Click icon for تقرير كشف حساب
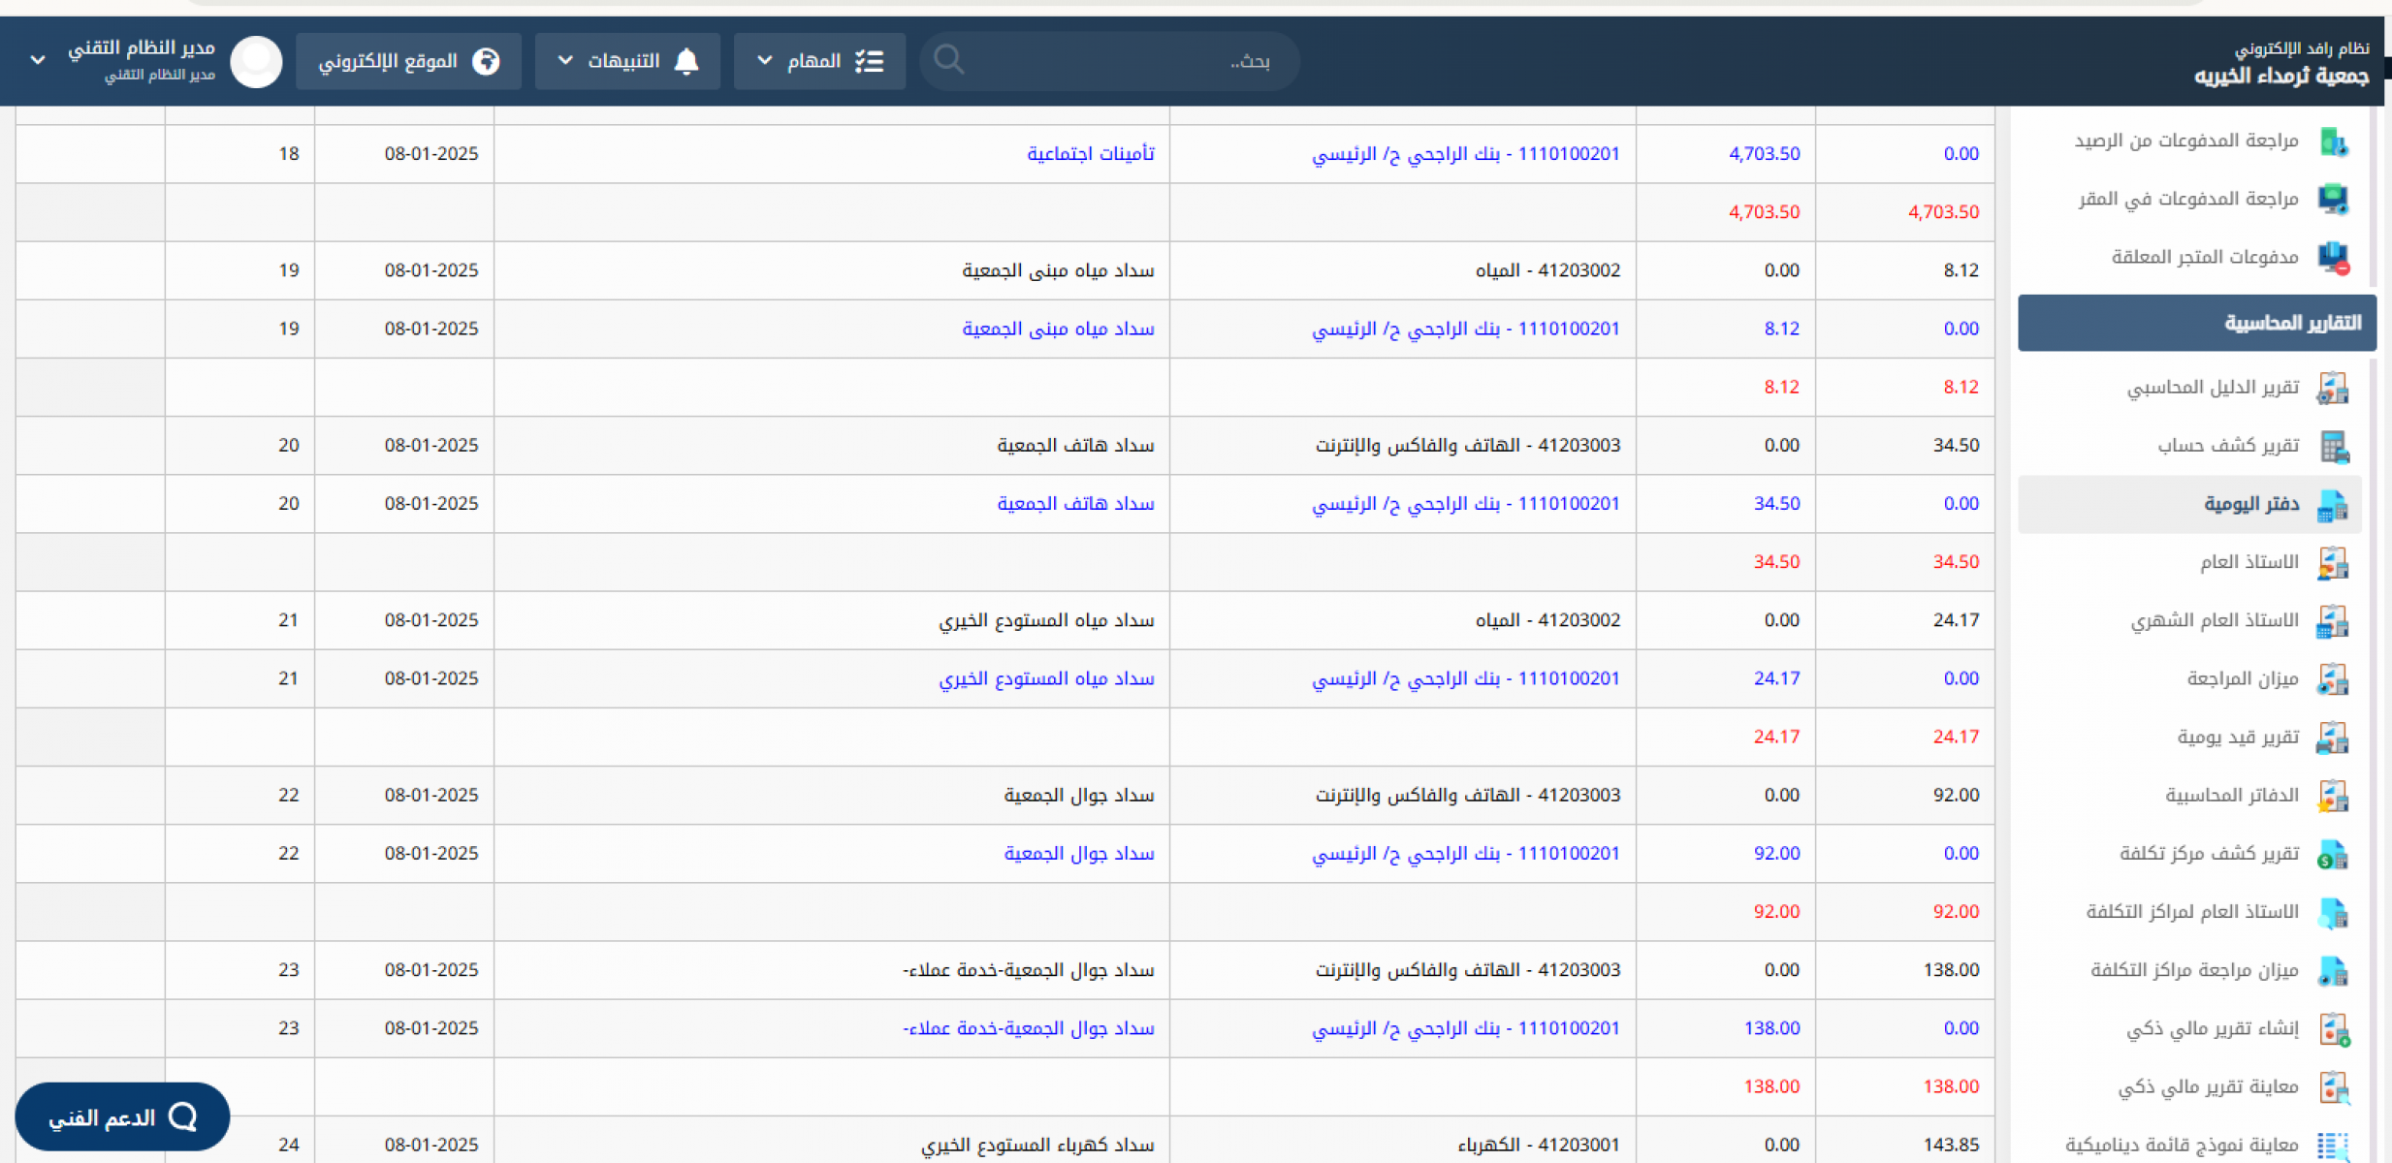 [x=2333, y=446]
